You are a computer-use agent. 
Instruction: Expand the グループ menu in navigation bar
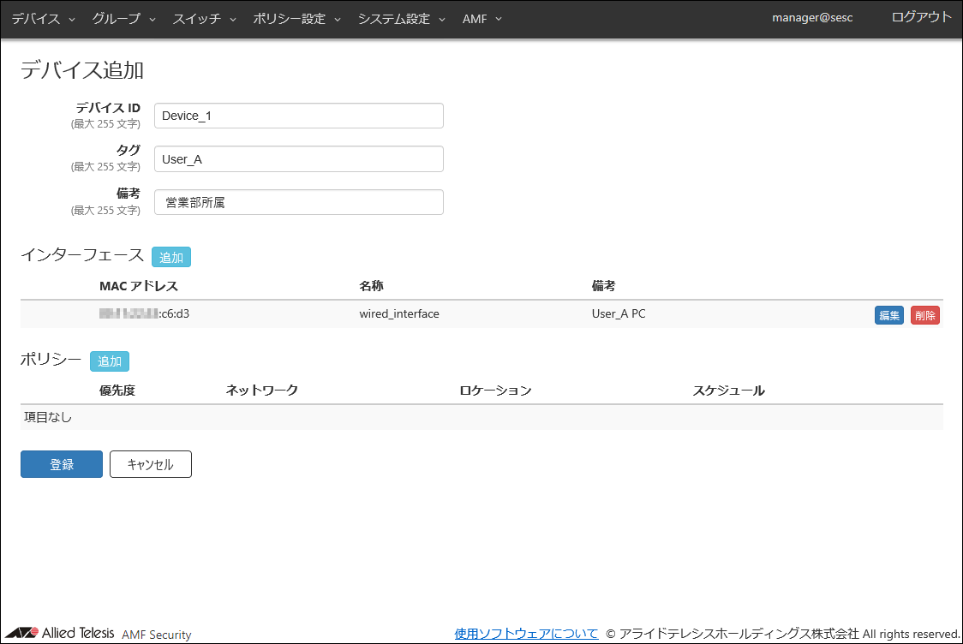click(123, 19)
